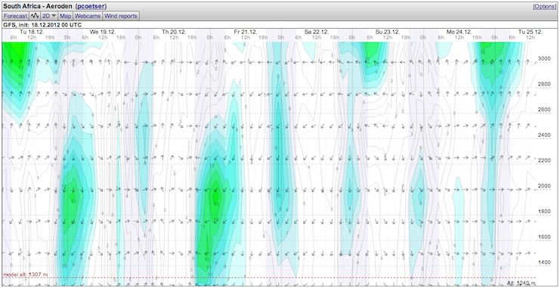Switch to the Forecast tab
Image resolution: width=560 pixels, height=288 pixels.
16,16
